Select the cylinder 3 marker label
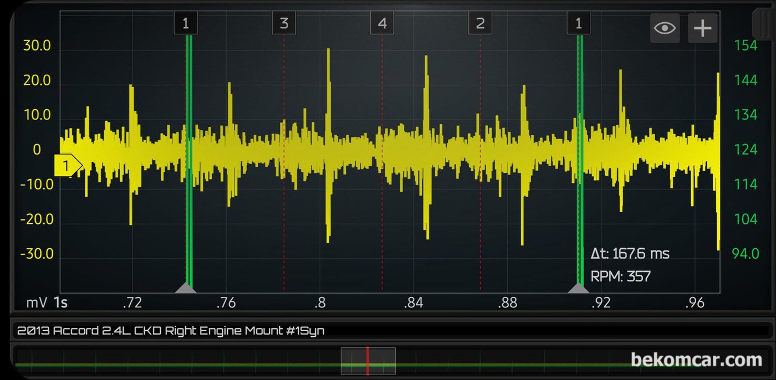 pyautogui.click(x=284, y=23)
